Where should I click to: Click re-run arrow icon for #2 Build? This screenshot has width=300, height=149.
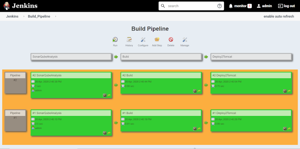199,91
